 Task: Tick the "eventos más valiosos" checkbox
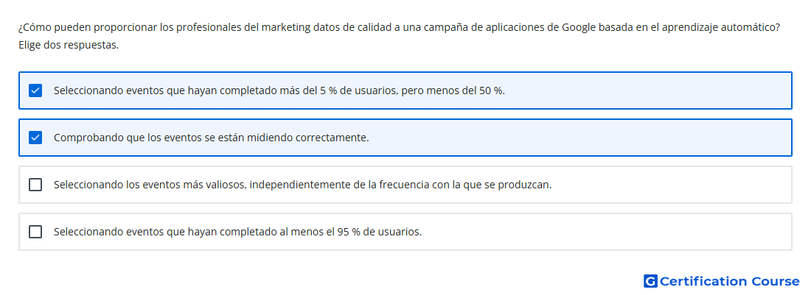coord(35,185)
